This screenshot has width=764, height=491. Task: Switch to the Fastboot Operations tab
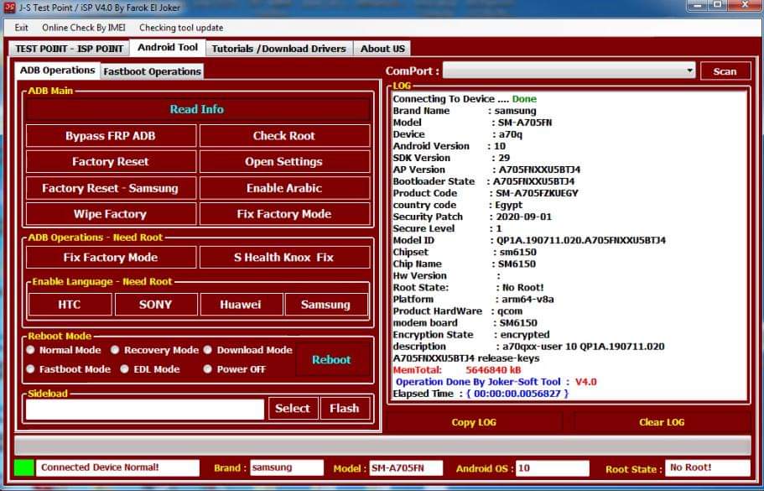click(152, 71)
